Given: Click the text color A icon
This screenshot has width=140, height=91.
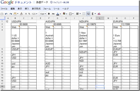Looking at the screenshot, I should 58,14.
